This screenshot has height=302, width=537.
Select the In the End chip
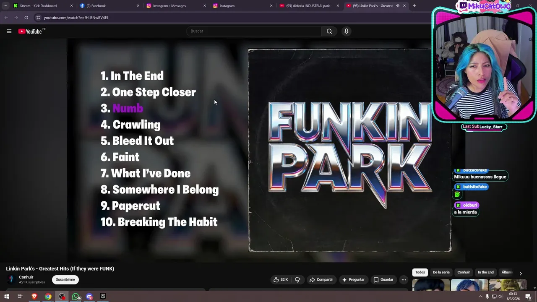click(485, 272)
